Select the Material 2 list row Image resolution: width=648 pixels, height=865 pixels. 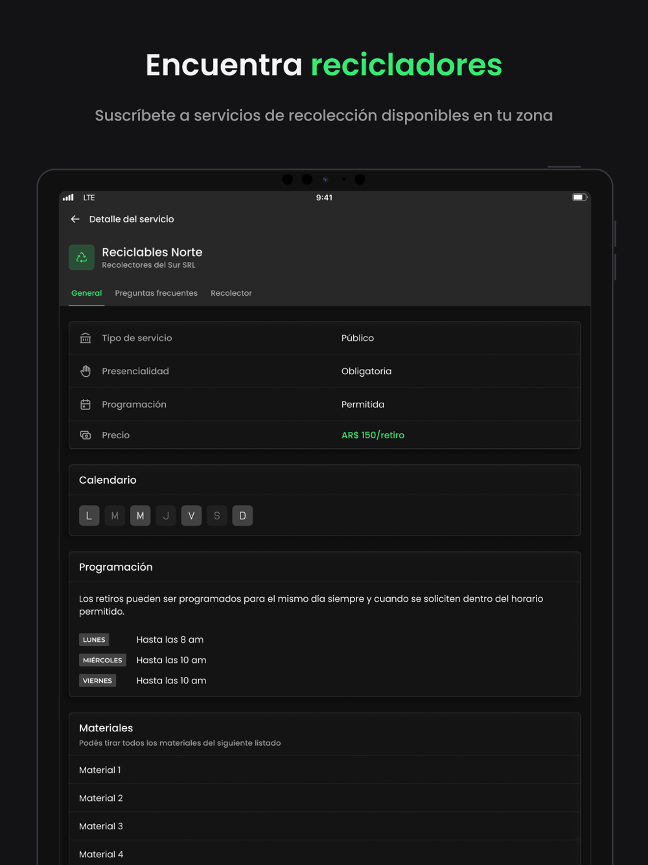325,798
